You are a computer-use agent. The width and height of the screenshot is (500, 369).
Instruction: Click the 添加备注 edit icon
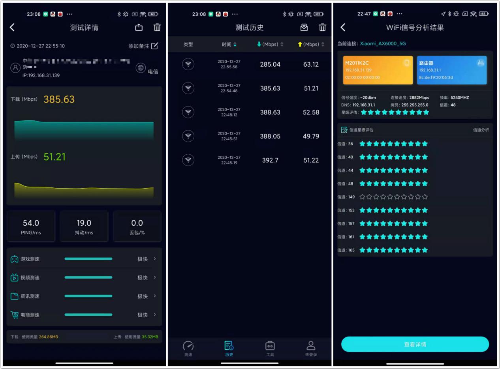tap(154, 46)
